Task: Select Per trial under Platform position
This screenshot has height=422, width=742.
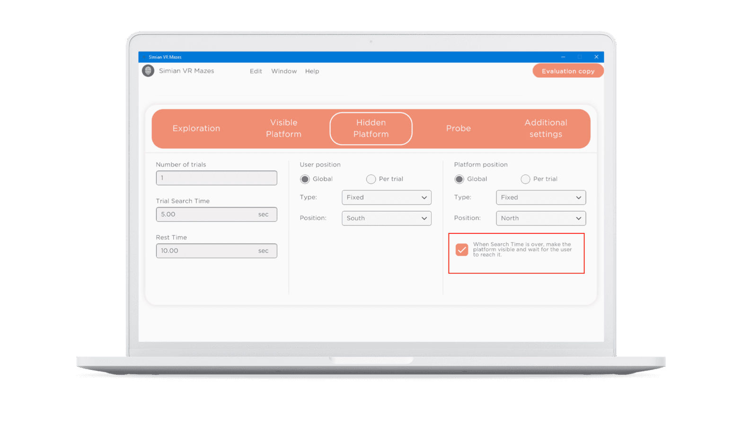Action: click(525, 179)
